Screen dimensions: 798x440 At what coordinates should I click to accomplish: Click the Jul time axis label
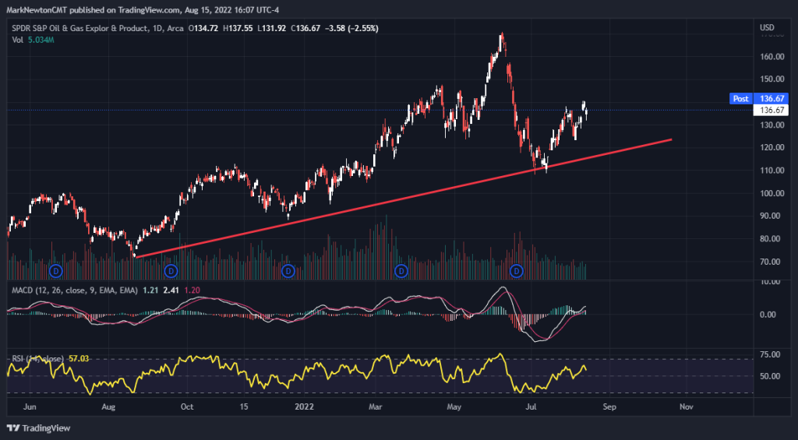pos(531,407)
